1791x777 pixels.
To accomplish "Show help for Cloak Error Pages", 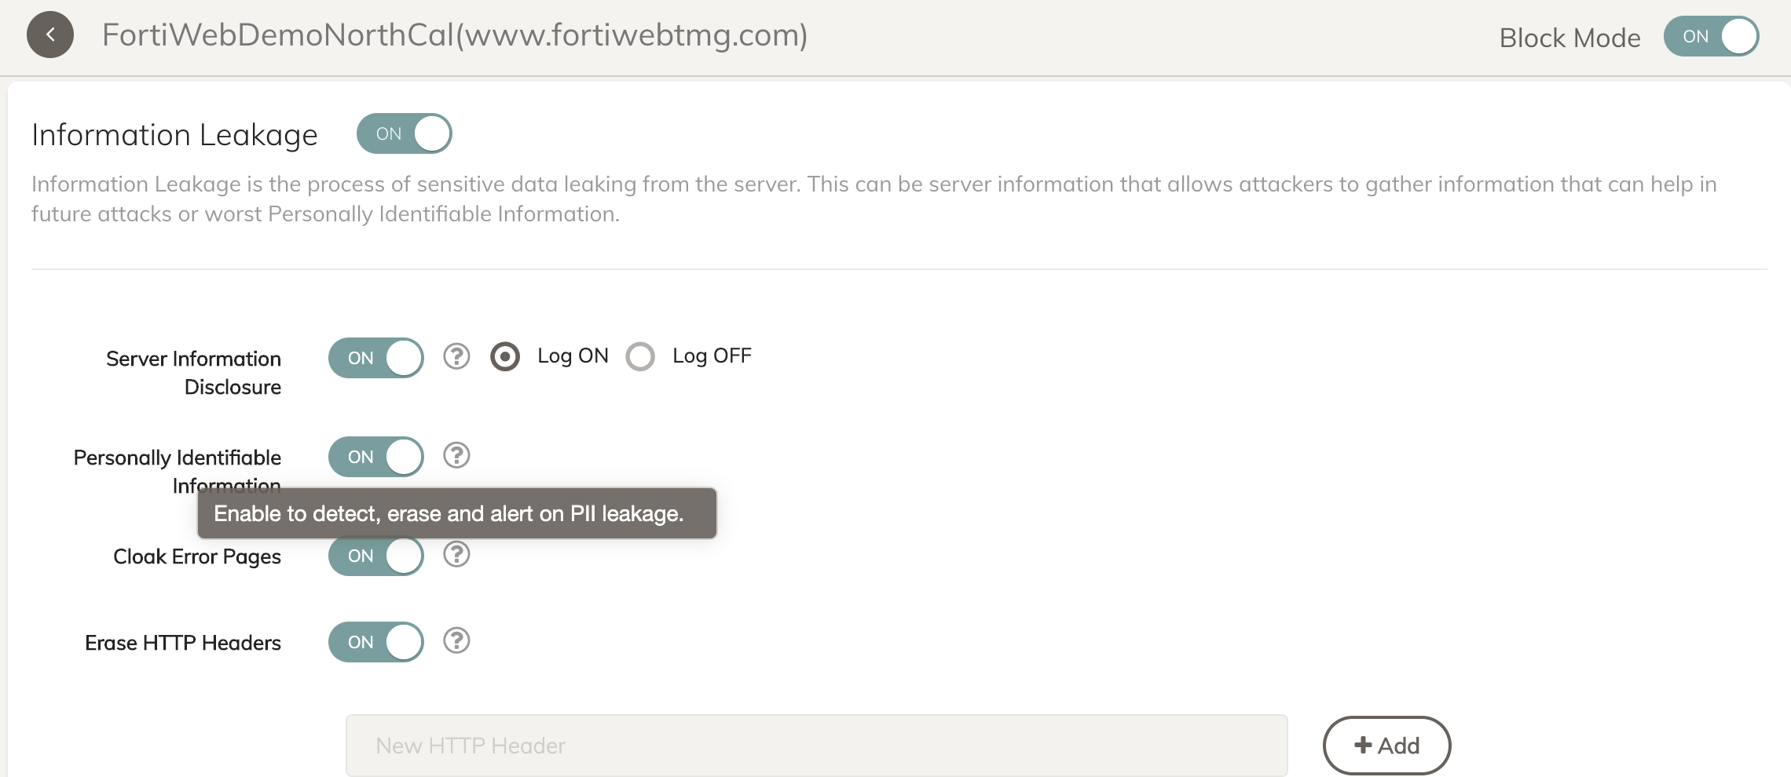I will [456, 554].
